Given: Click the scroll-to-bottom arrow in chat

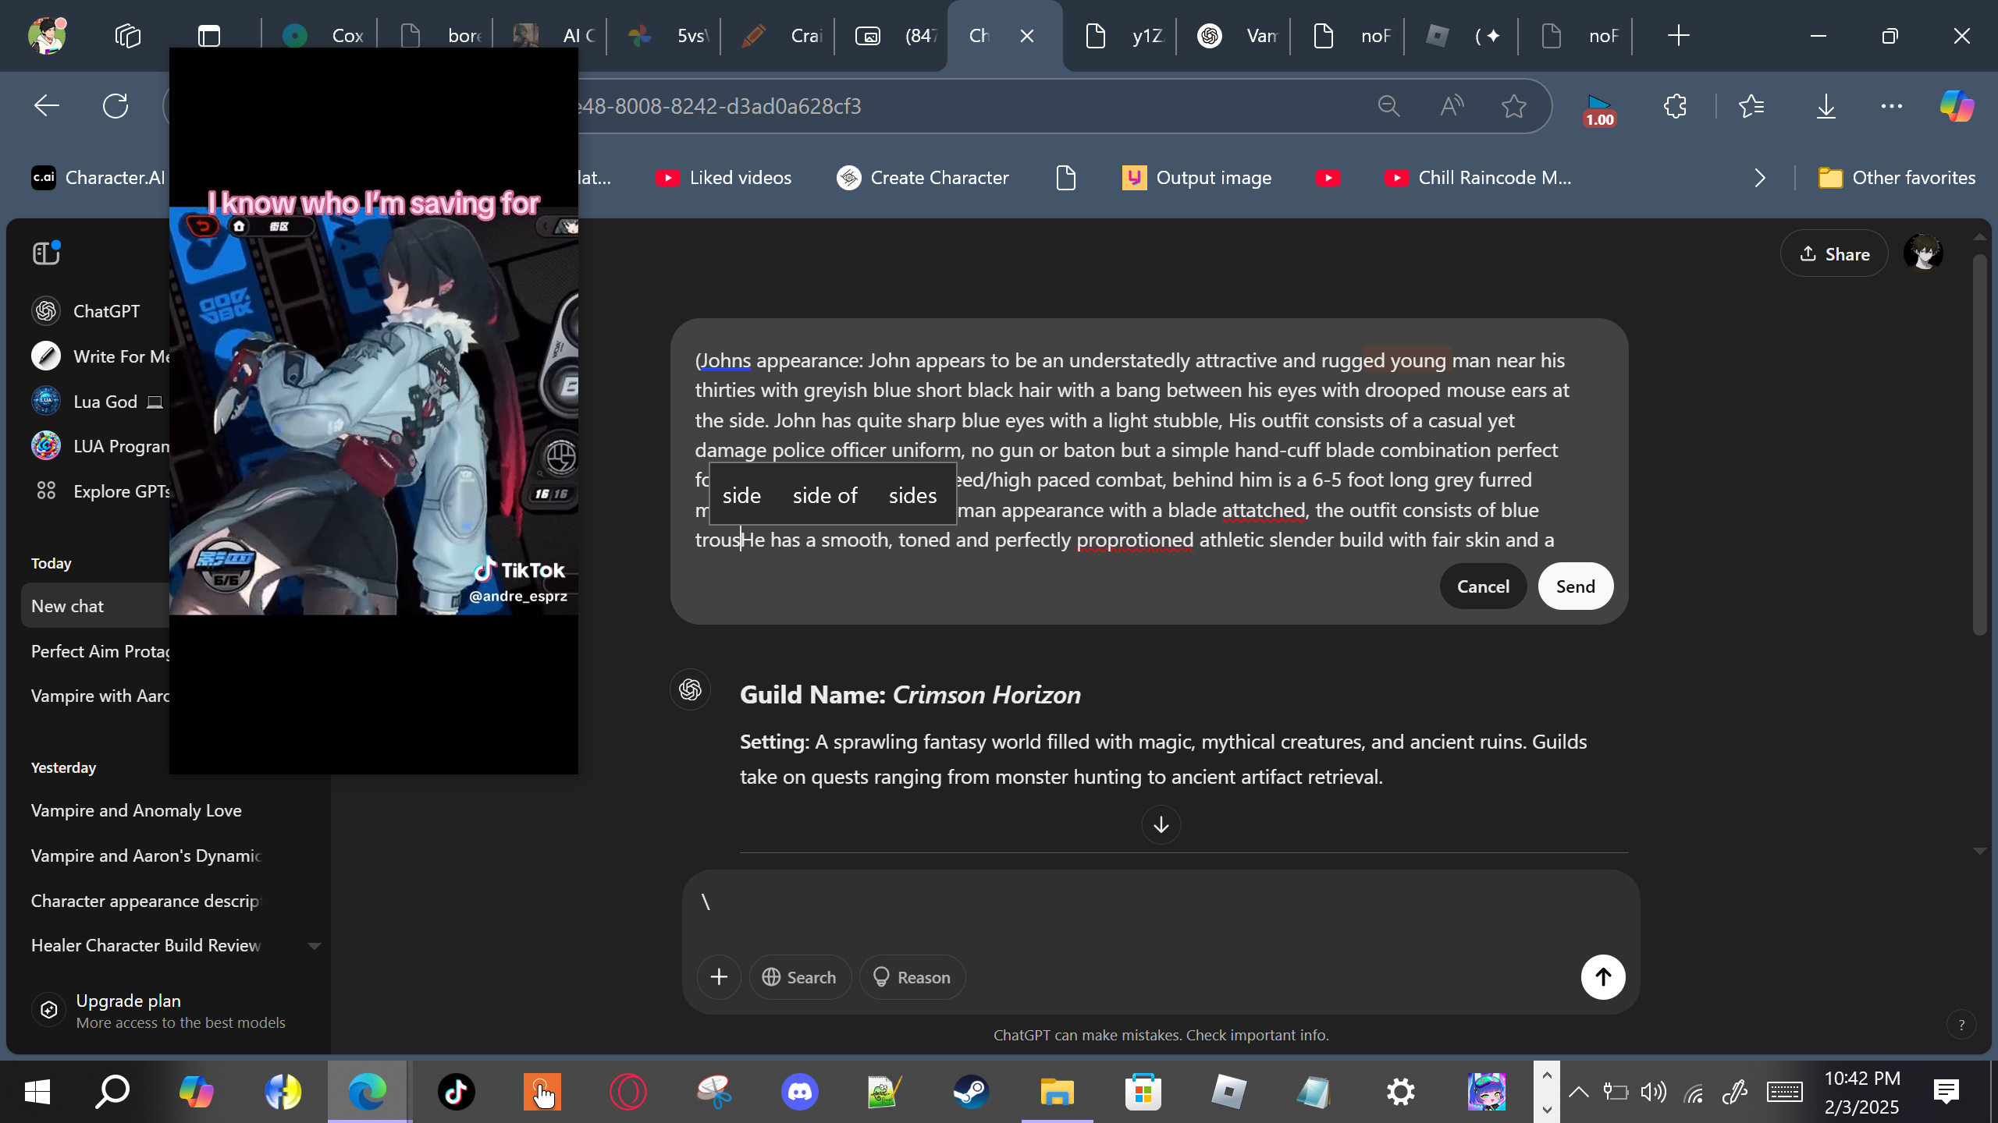Looking at the screenshot, I should click(1161, 824).
